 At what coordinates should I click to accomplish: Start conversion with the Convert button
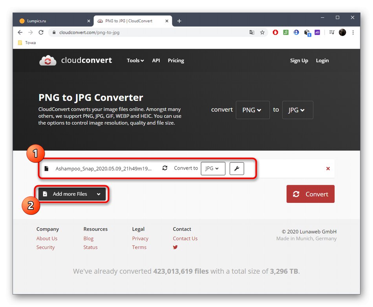pyautogui.click(x=311, y=194)
